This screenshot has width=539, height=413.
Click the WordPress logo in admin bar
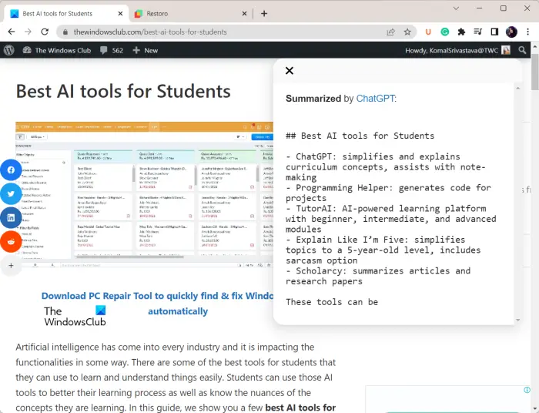pos(9,50)
